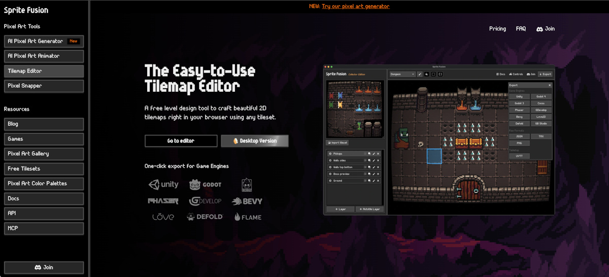Screen dimensions: 609x277
Task: Open the AI Pixel Art Animator tool
Action: pyautogui.click(x=44, y=56)
